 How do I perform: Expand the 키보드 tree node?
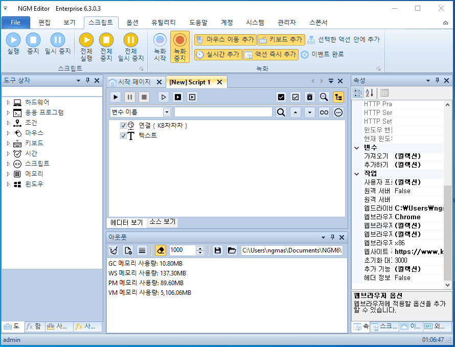(x=8, y=143)
